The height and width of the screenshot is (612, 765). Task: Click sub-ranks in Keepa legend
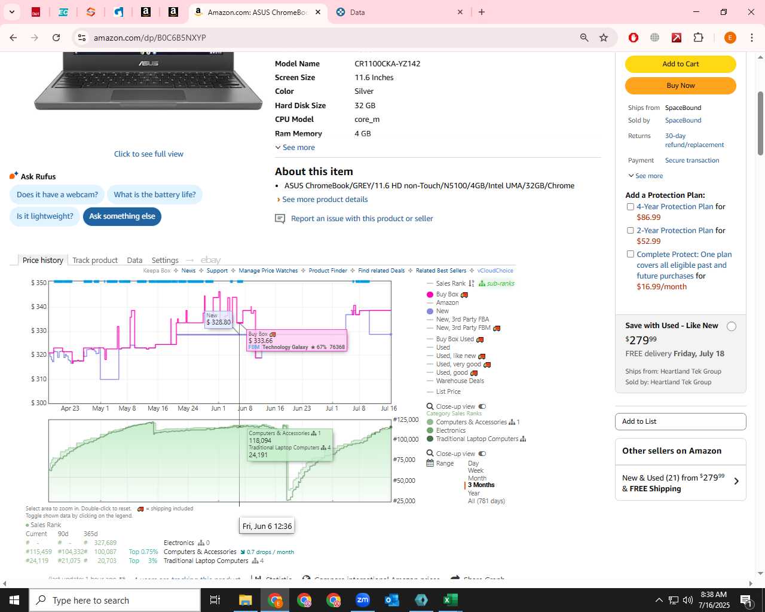[x=497, y=283]
